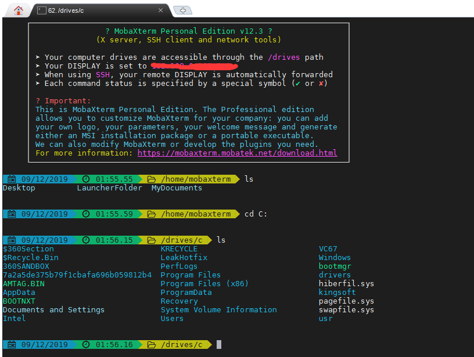Click the clock icon beside 01:55.55

click(x=86, y=179)
